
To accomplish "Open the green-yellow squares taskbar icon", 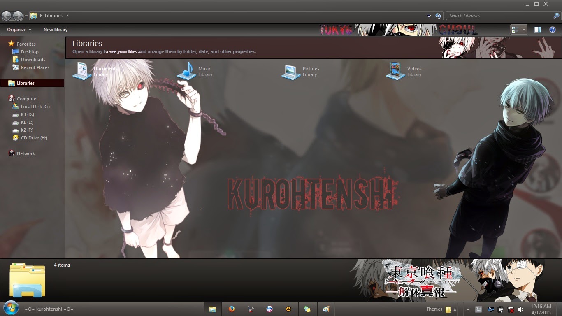I will click(x=307, y=309).
